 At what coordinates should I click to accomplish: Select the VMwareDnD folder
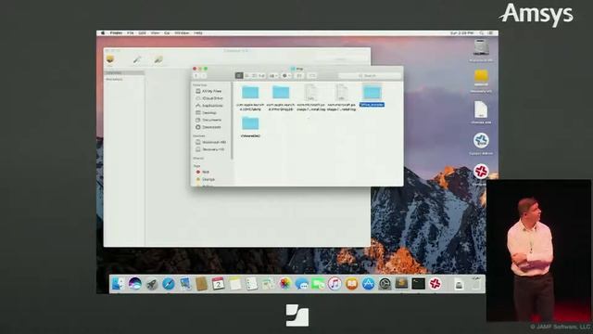point(250,127)
